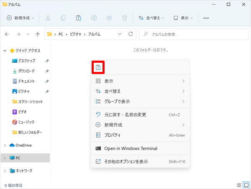Choose Open in Windows Terminal
This screenshot has width=251, height=189.
pos(131,148)
